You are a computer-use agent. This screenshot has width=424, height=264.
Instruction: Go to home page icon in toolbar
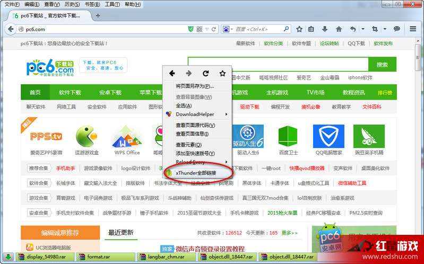point(339,29)
